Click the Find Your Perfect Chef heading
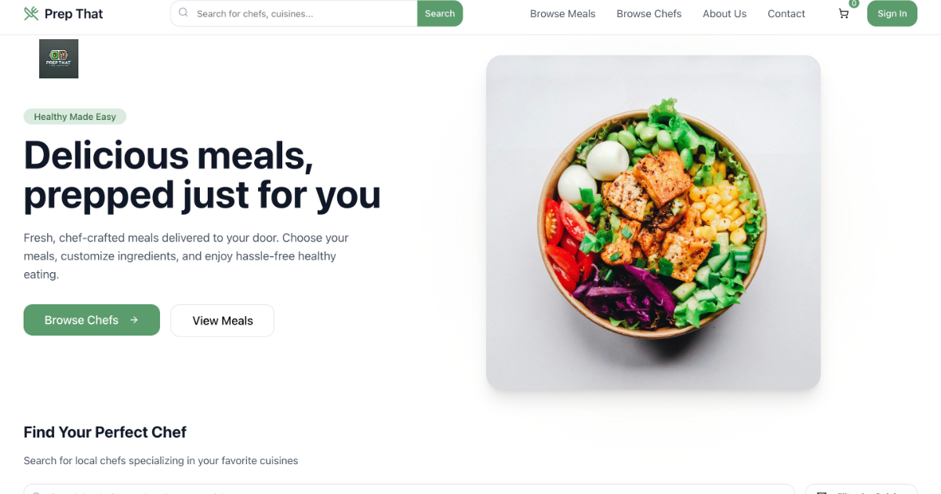 [105, 432]
